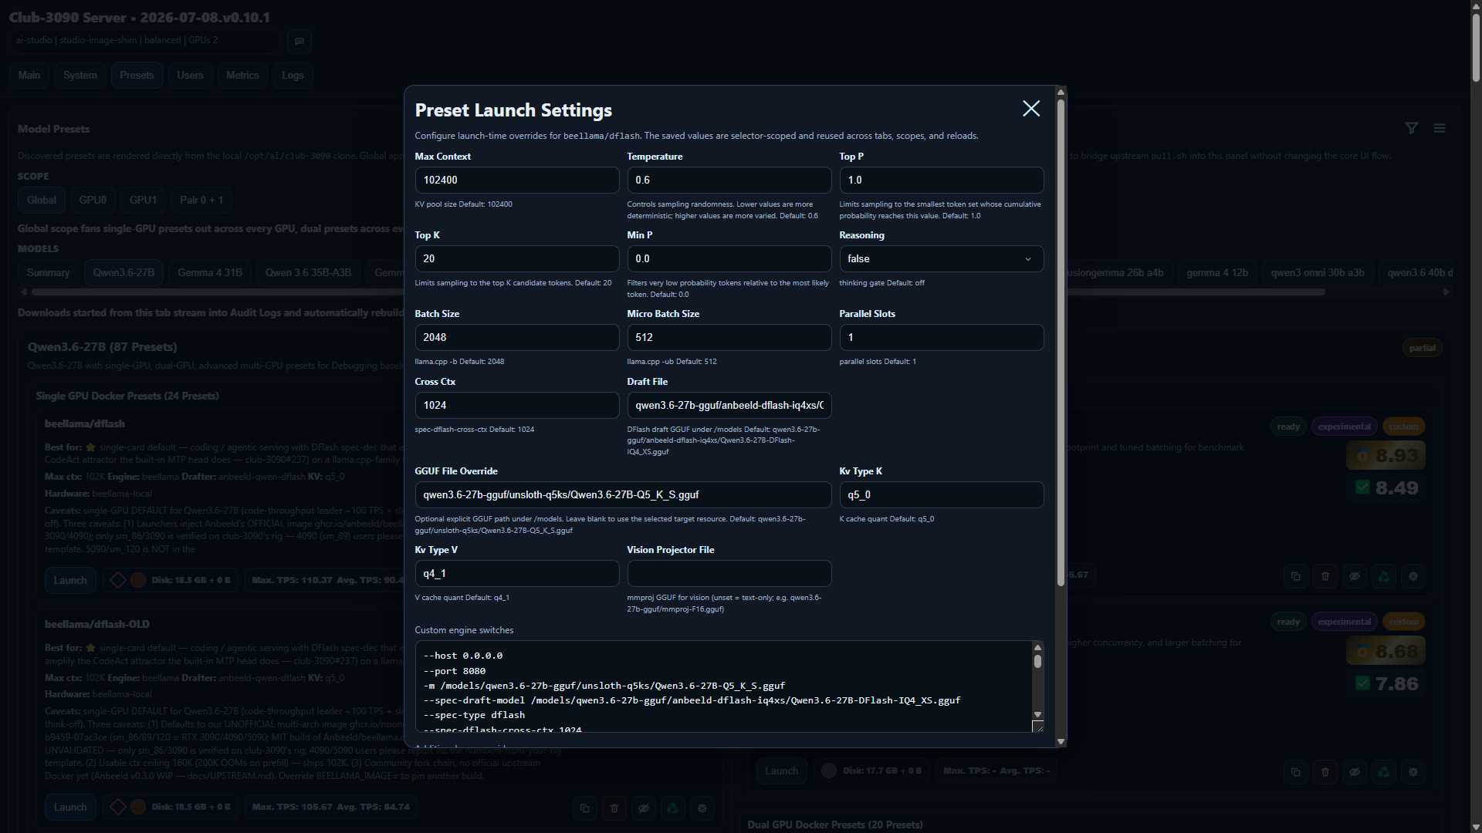Screen dimensions: 1482x833
Task: Click the green recycle icon in the 8.93 card
Action: point(1384,576)
